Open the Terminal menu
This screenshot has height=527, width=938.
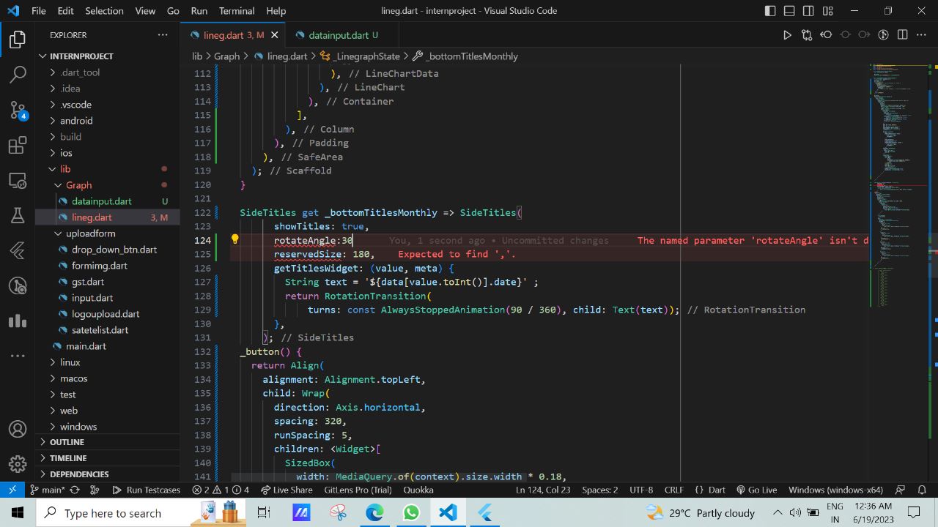[x=236, y=10]
